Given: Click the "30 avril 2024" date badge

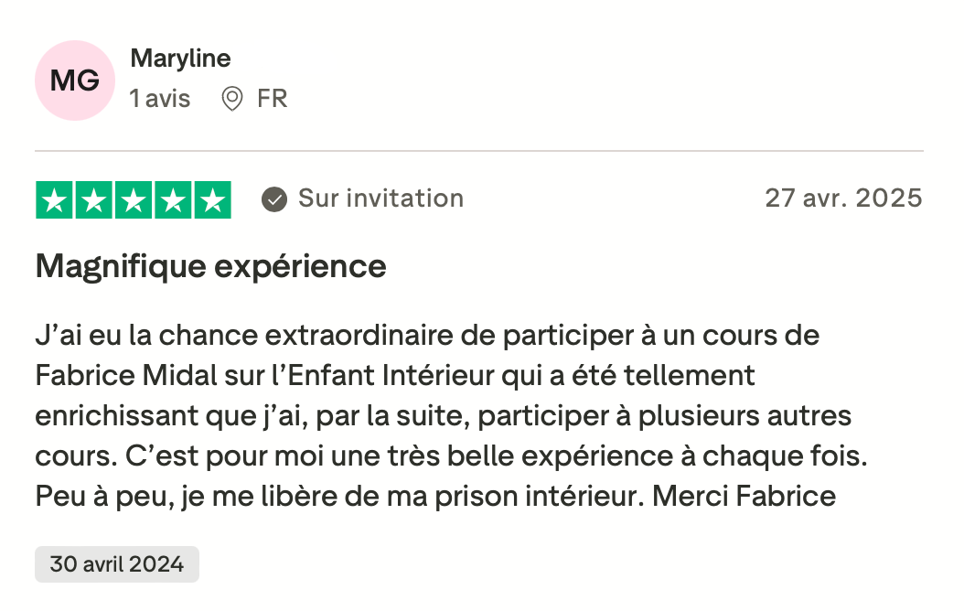Looking at the screenshot, I should [117, 563].
